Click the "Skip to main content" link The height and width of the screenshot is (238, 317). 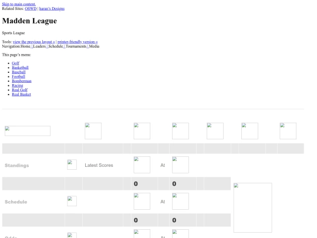(x=19, y=4)
